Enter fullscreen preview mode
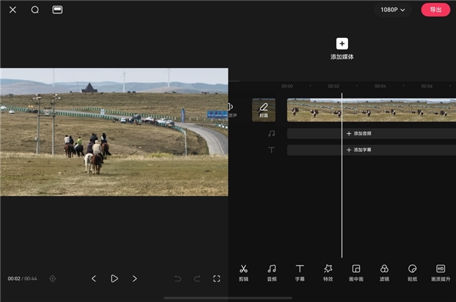This screenshot has height=302, width=456. click(217, 279)
